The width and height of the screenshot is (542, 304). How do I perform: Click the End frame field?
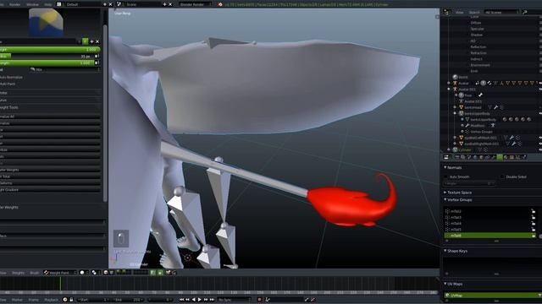129,300
